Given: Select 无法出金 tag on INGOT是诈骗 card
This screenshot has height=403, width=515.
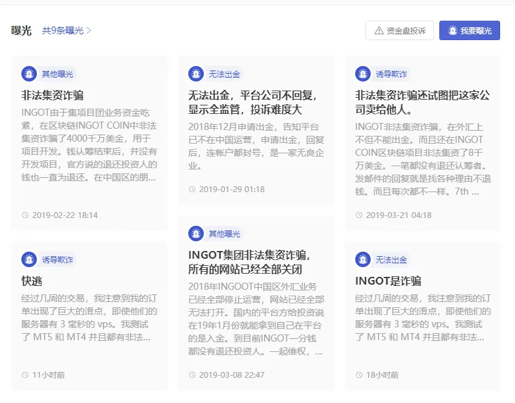Looking at the screenshot, I should click(391, 260).
